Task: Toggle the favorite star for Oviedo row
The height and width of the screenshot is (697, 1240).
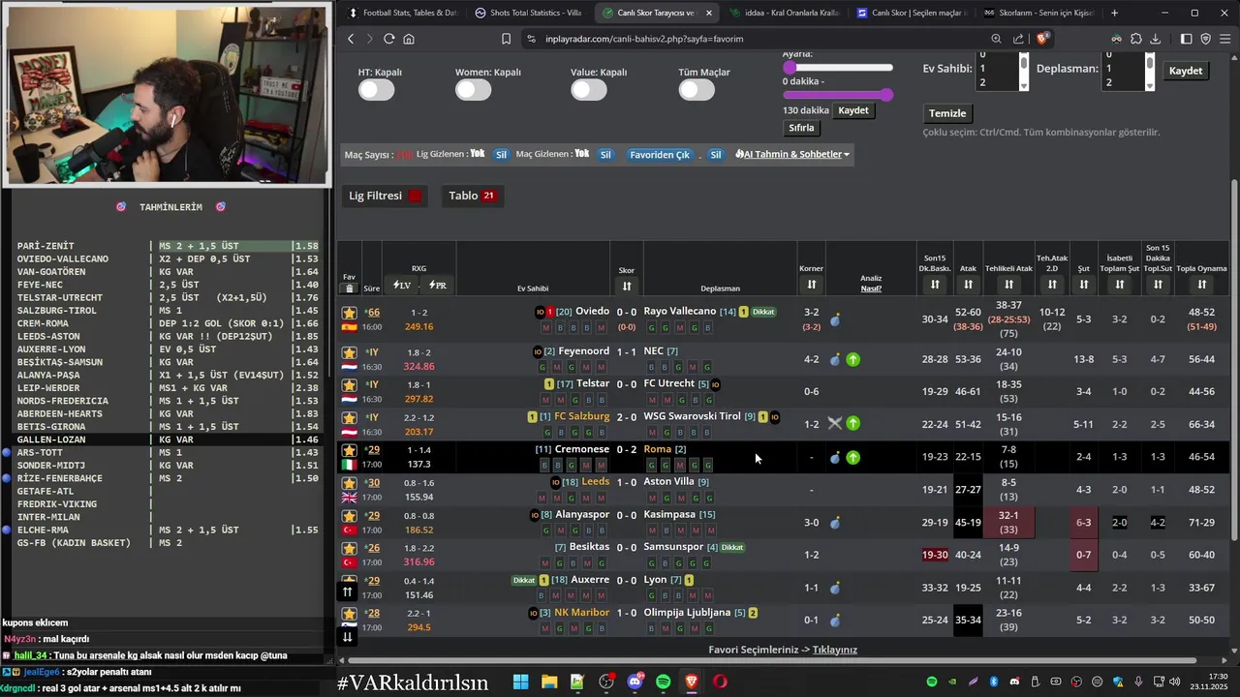Action: [x=349, y=313]
